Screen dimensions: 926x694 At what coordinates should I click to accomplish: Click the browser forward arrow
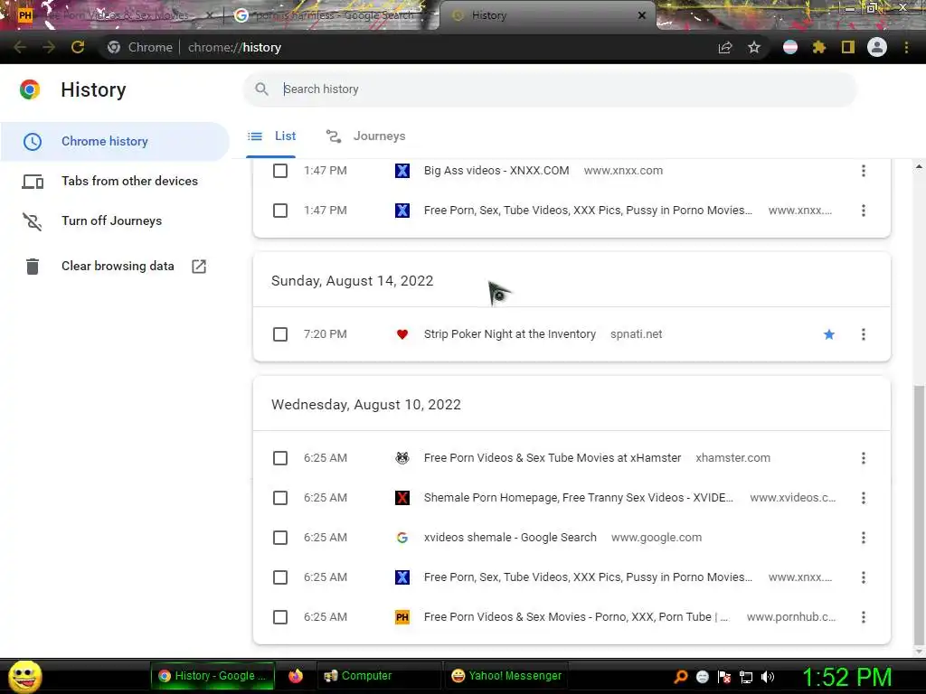(x=49, y=47)
